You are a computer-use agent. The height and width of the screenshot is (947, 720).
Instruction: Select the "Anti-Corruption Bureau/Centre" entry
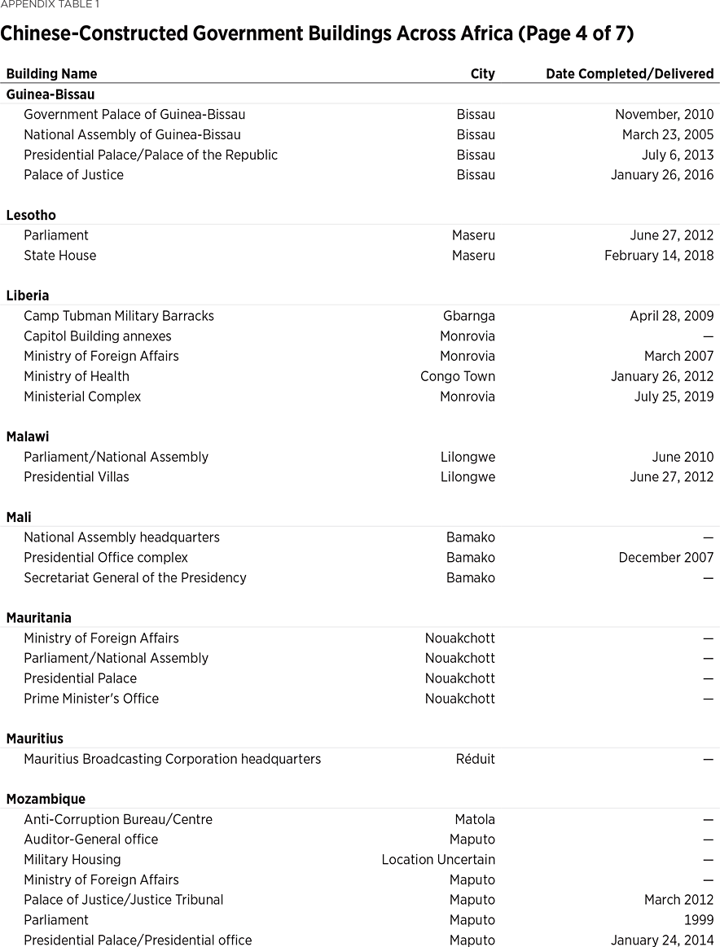(x=118, y=819)
